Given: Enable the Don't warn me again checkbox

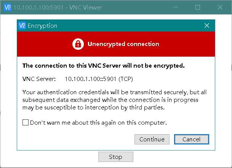Looking at the screenshot, I should [x=26, y=122].
